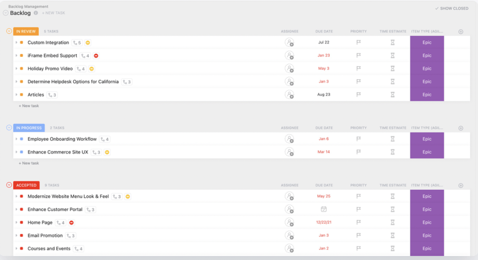Click red blocked icon on Home Page task
Screen dimensions: 478x260
71,223
